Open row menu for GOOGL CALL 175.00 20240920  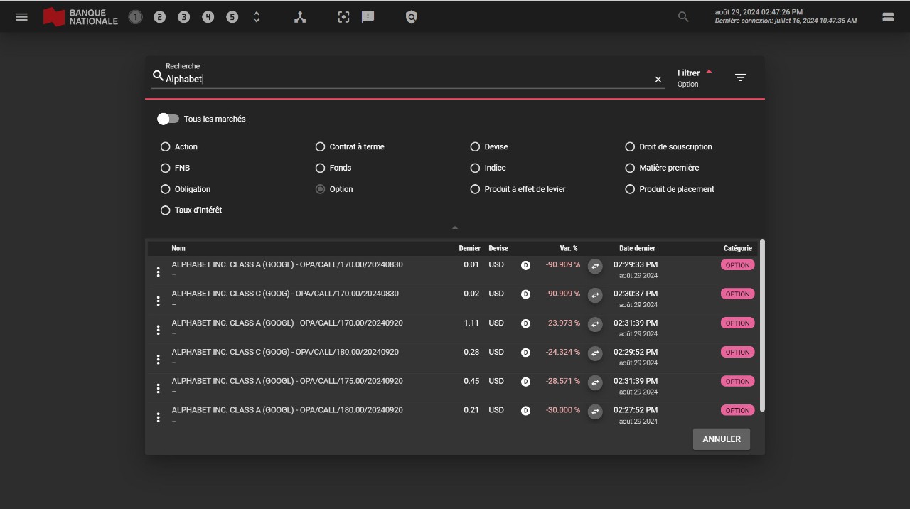(x=158, y=388)
